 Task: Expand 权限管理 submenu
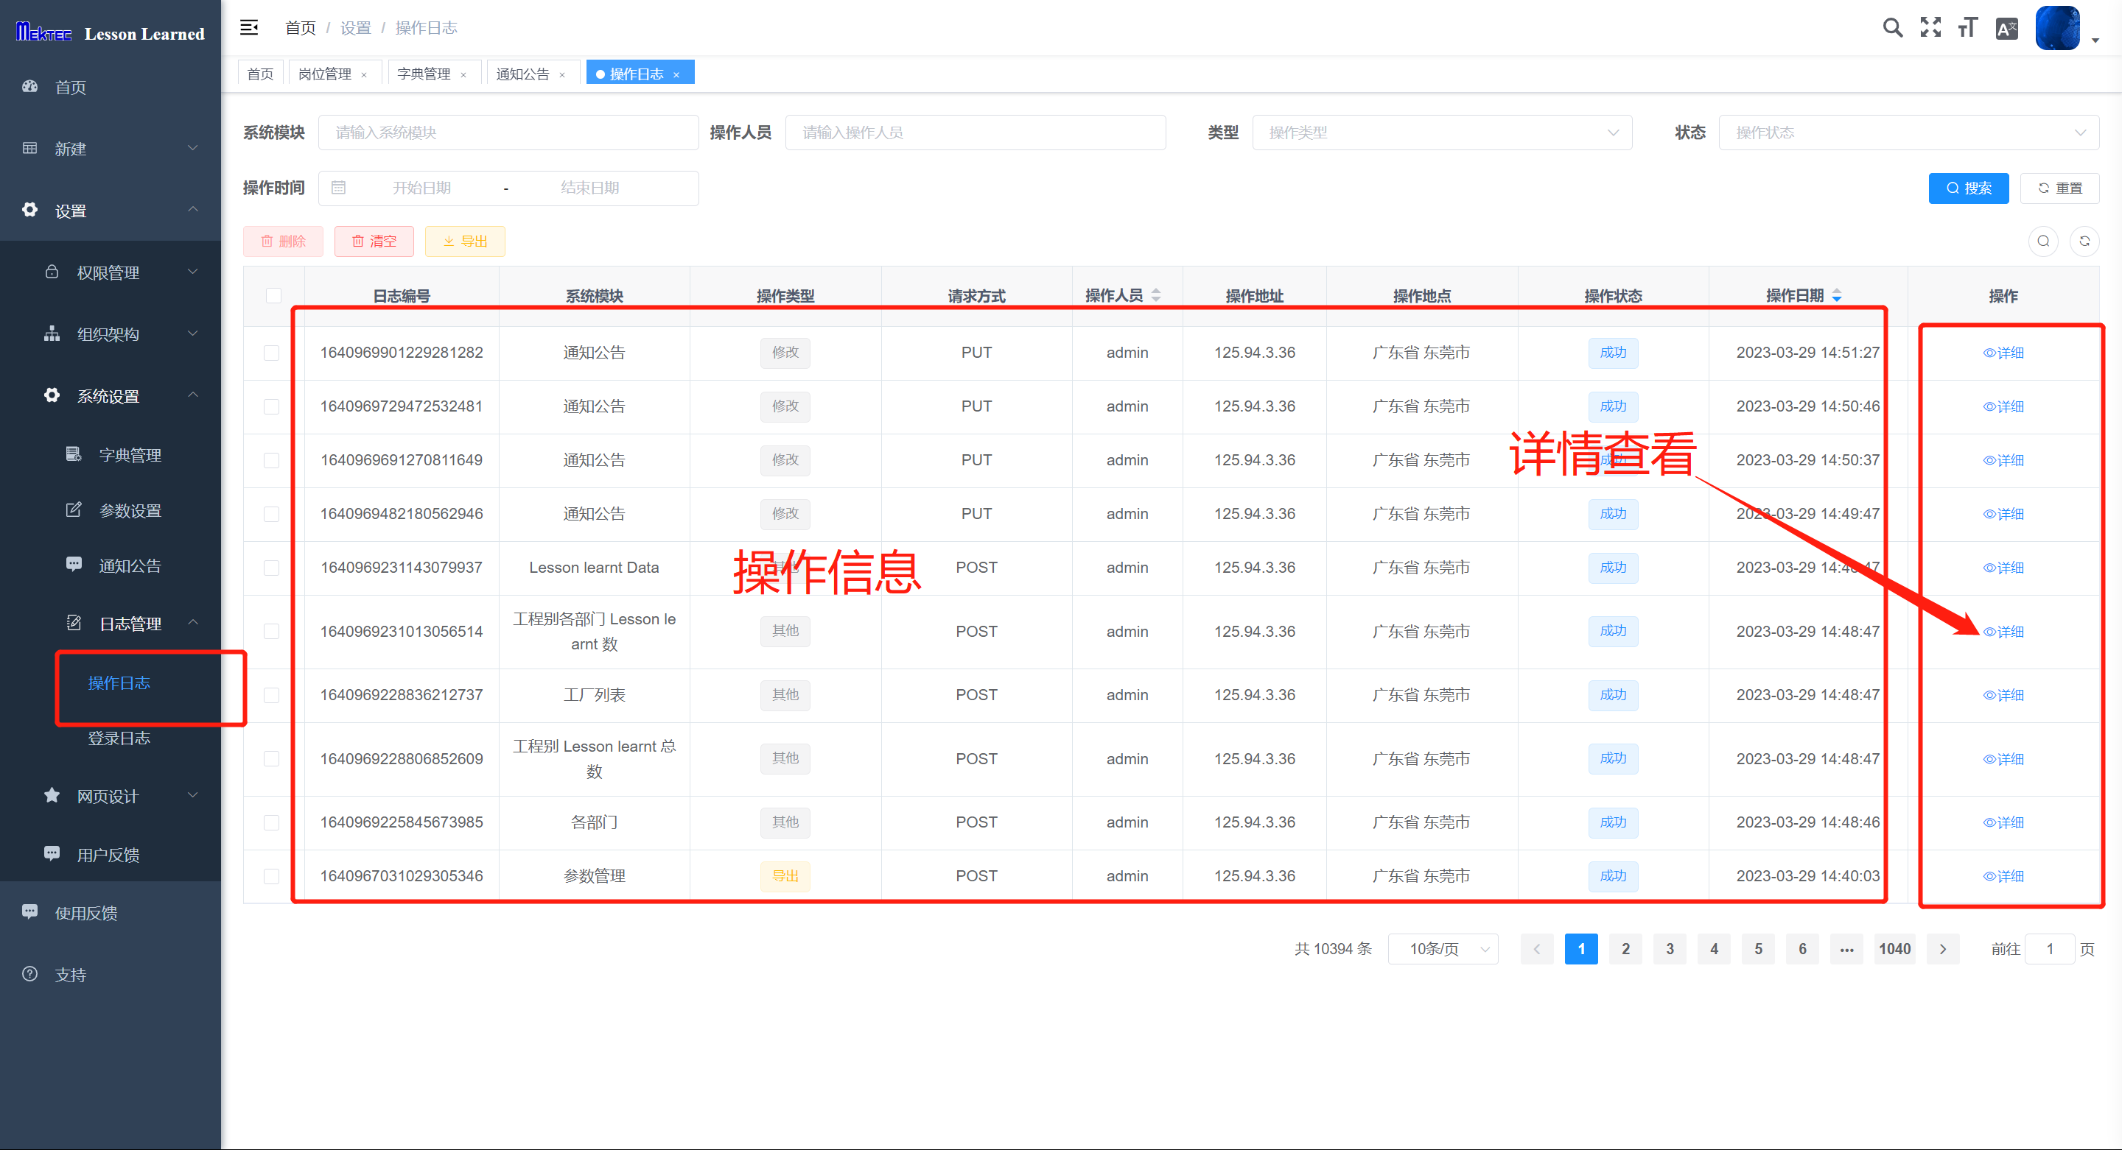111,272
